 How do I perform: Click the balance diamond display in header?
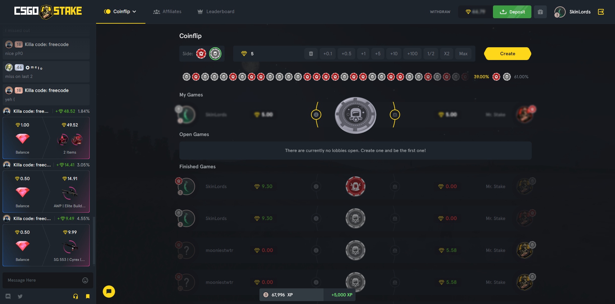coord(475,12)
